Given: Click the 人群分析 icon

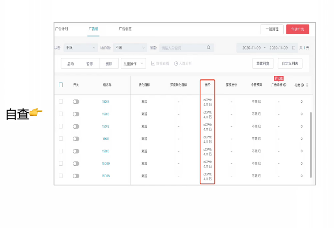Looking at the screenshot, I should [x=176, y=64].
